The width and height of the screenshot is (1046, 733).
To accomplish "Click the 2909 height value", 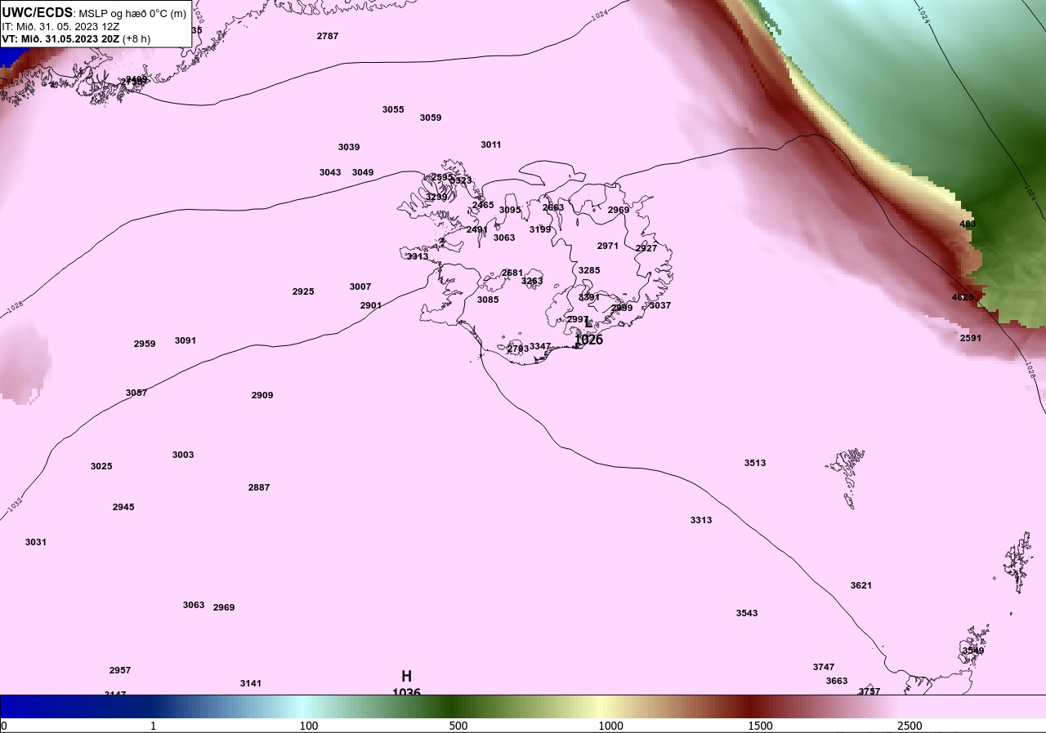I will tap(262, 395).
